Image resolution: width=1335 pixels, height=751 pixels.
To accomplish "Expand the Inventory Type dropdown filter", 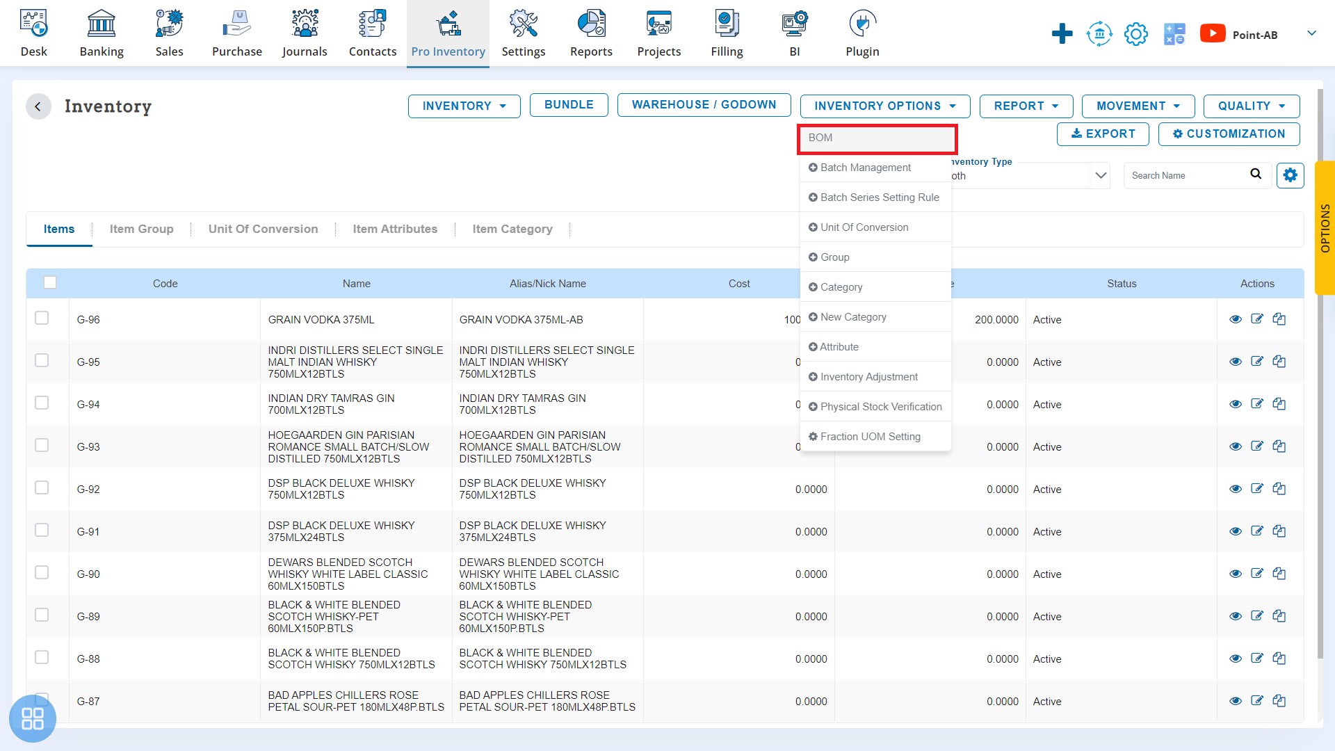I will (1100, 175).
